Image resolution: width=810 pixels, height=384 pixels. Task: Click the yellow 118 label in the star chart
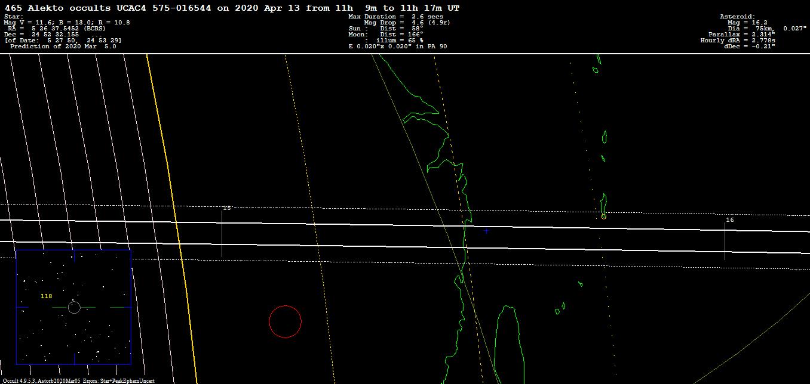pos(46,296)
